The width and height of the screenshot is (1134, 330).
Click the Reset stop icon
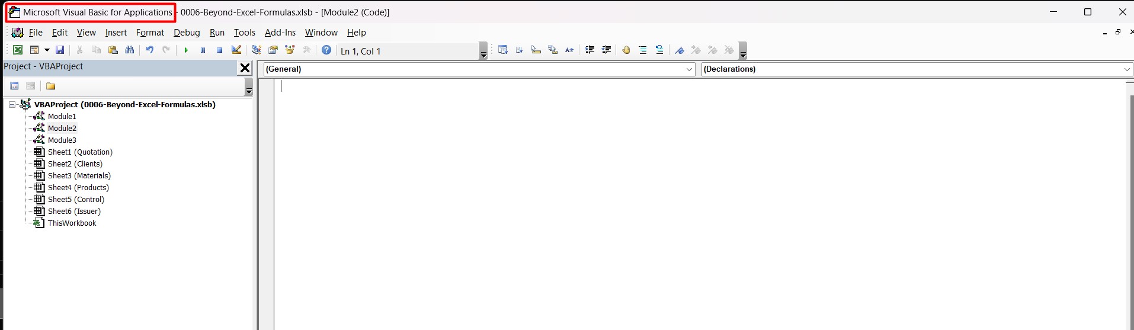click(219, 50)
